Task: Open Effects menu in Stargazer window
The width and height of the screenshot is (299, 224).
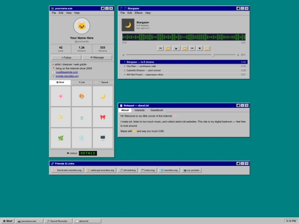Action: coord(138,13)
